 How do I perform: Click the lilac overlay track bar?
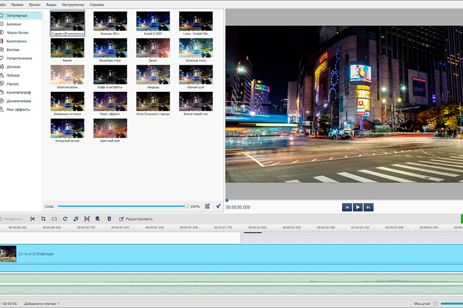pos(352,239)
